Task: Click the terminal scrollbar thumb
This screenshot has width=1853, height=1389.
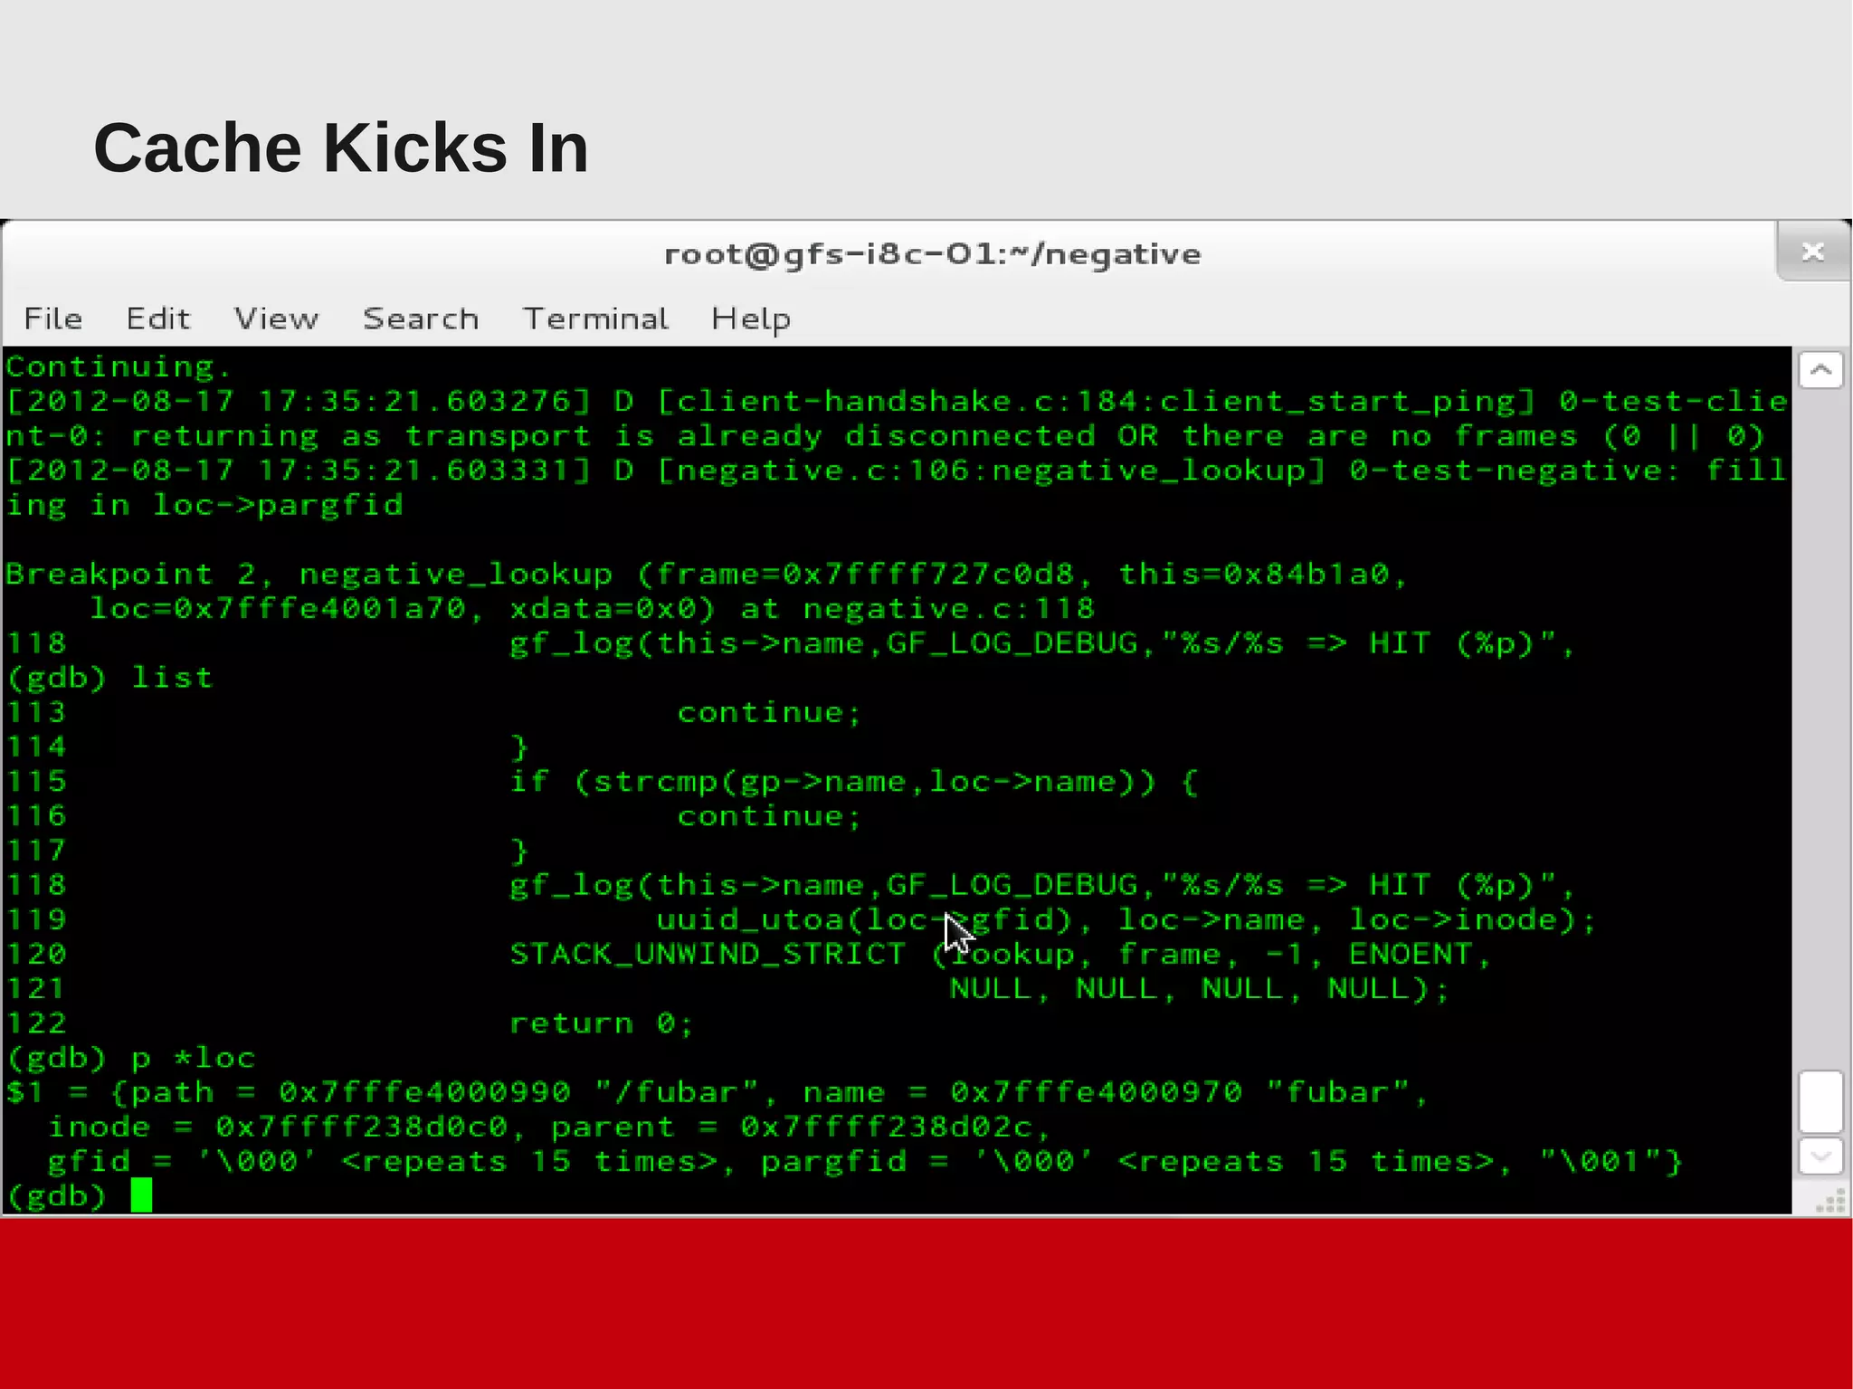Action: click(x=1820, y=1101)
